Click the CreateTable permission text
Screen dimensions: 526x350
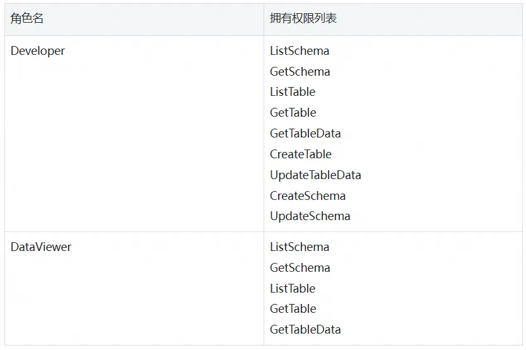click(301, 155)
